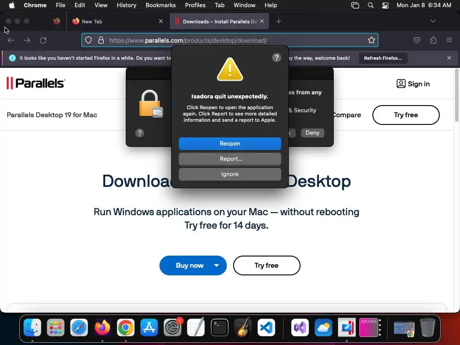Expand the Buy now dropdown arrow
Image resolution: width=460 pixels, height=345 pixels.
pos(217,265)
